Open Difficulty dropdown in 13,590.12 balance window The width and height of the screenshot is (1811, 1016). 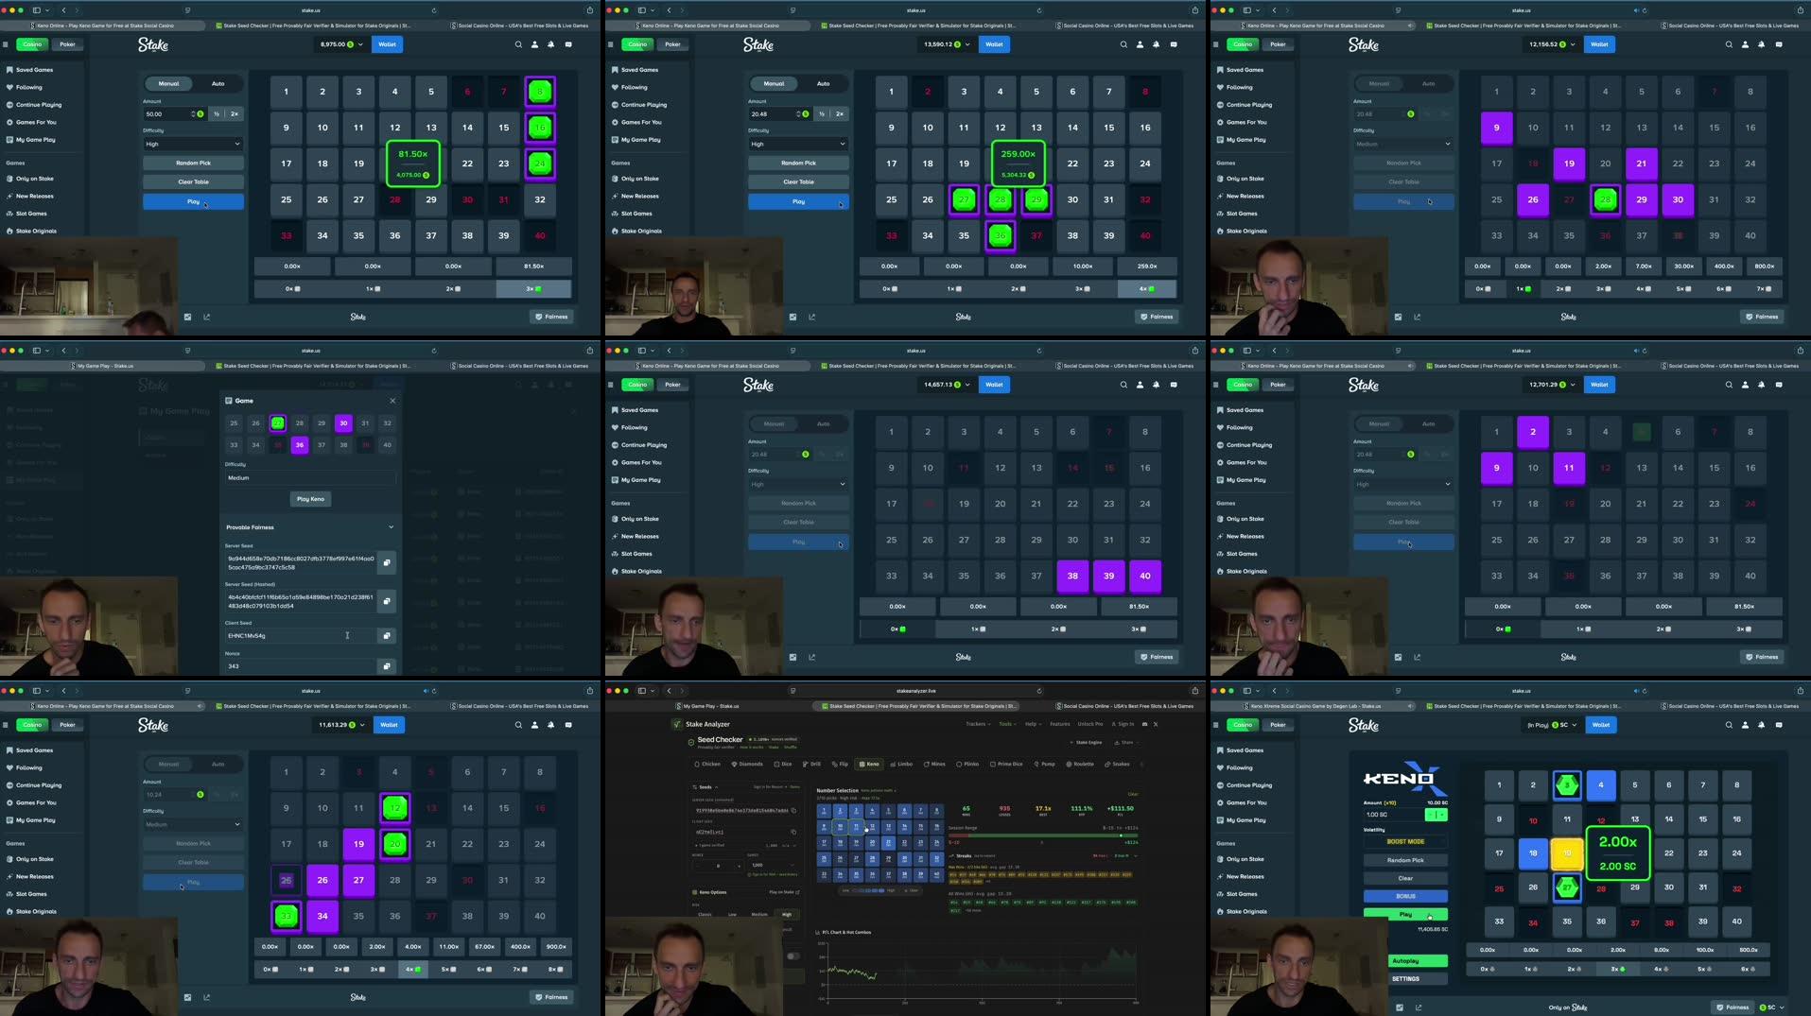point(798,144)
